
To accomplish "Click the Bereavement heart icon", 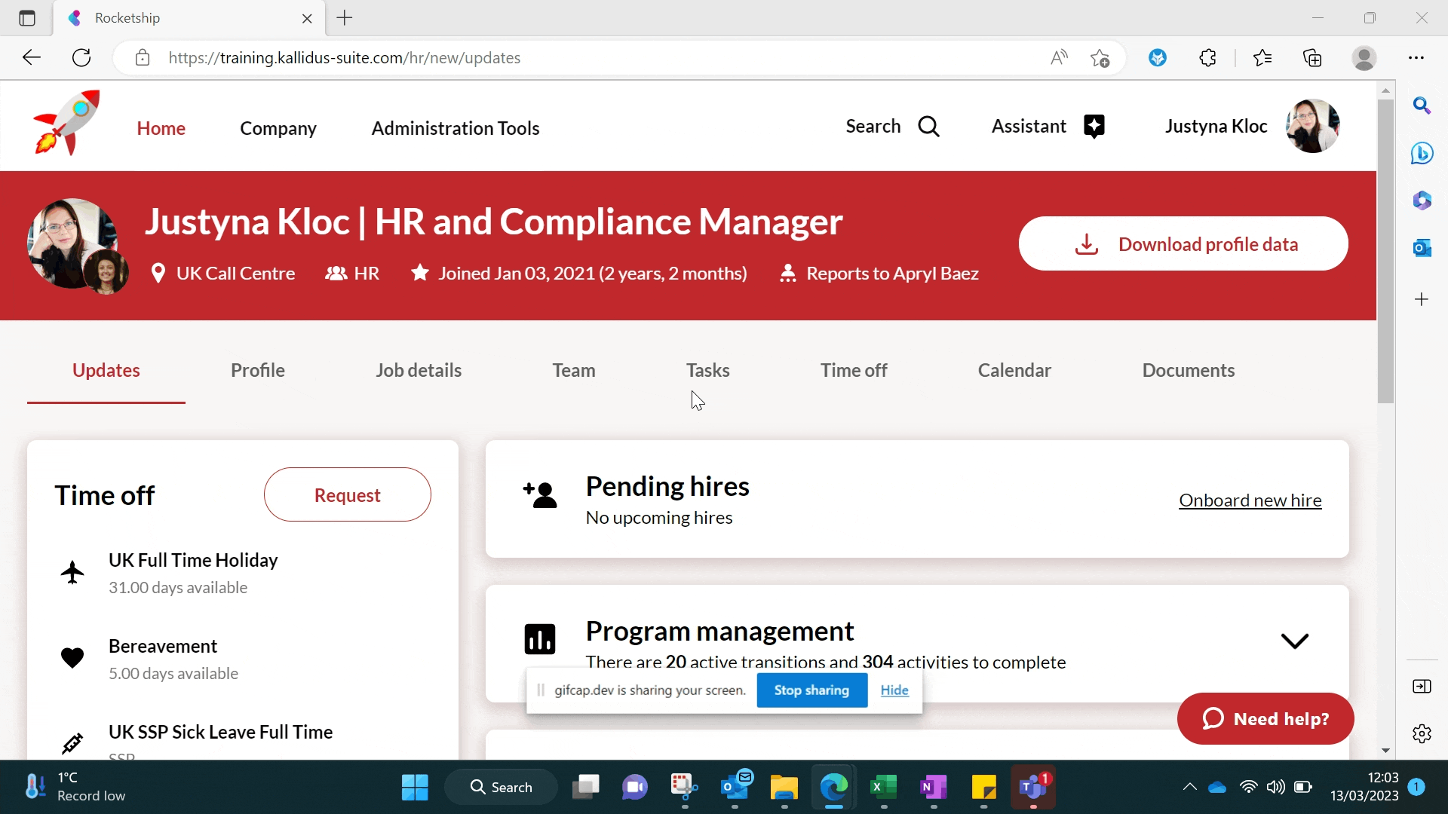I will coord(72,658).
